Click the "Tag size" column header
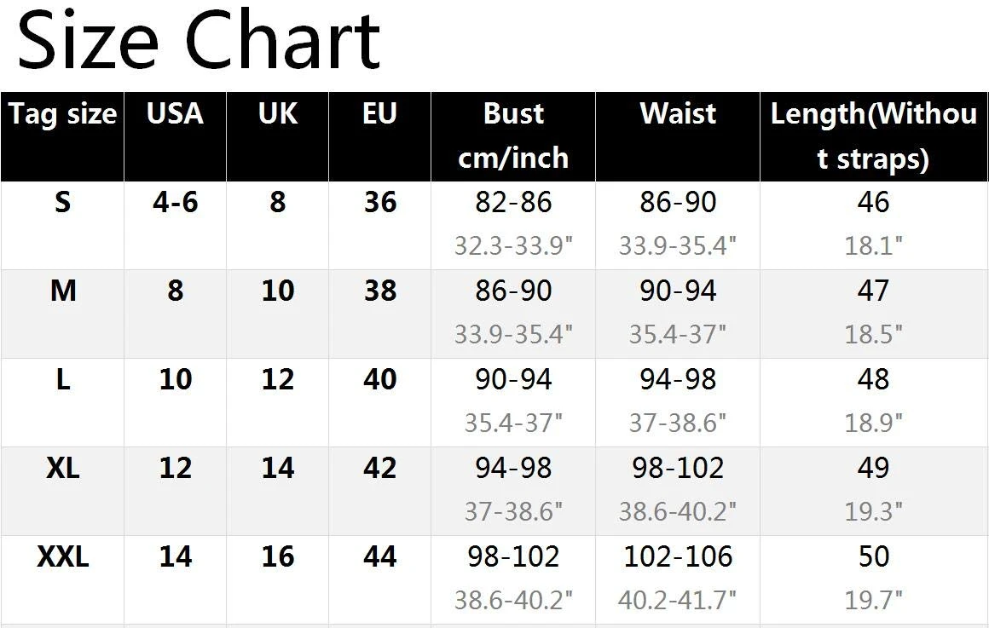This screenshot has width=989, height=628. pyautogui.click(x=62, y=114)
